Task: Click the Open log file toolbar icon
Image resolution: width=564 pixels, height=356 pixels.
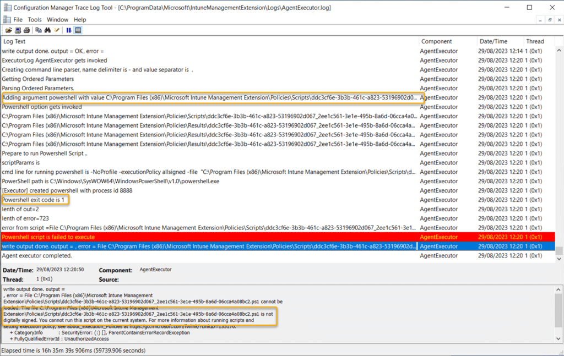Action: pos(8,30)
